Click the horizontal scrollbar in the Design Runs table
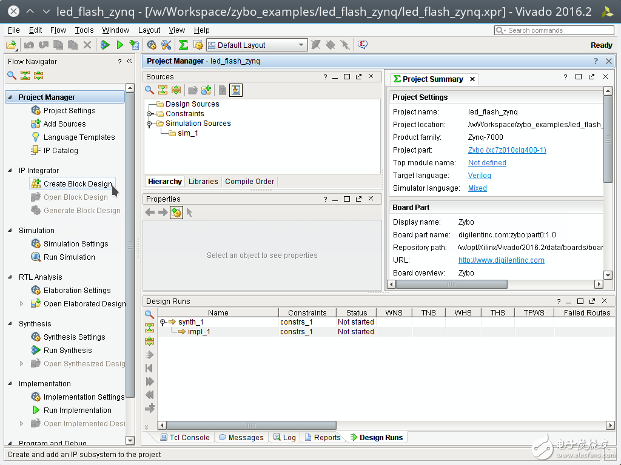 click(251, 426)
